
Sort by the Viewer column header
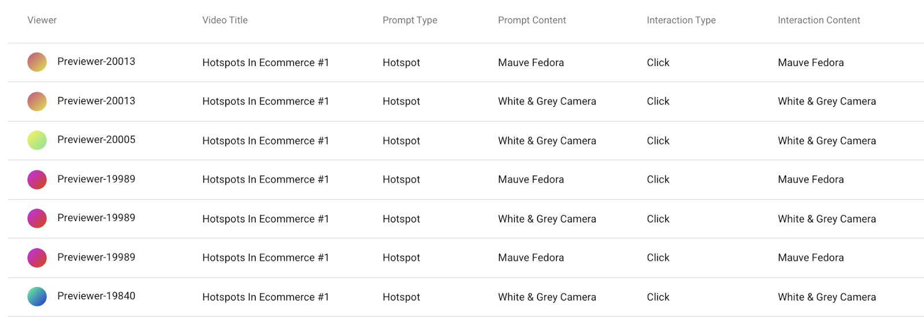coord(42,20)
